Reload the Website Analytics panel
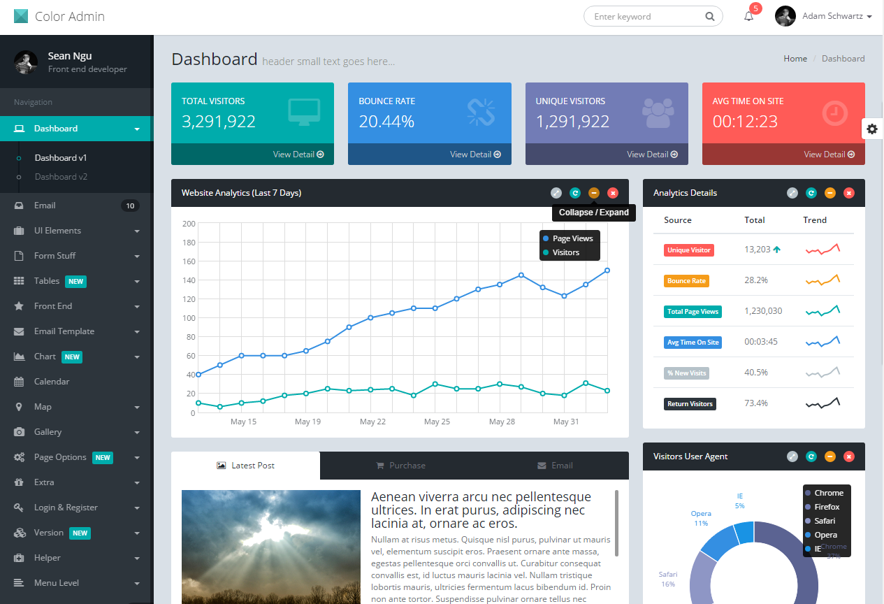The width and height of the screenshot is (884, 604). [x=575, y=193]
